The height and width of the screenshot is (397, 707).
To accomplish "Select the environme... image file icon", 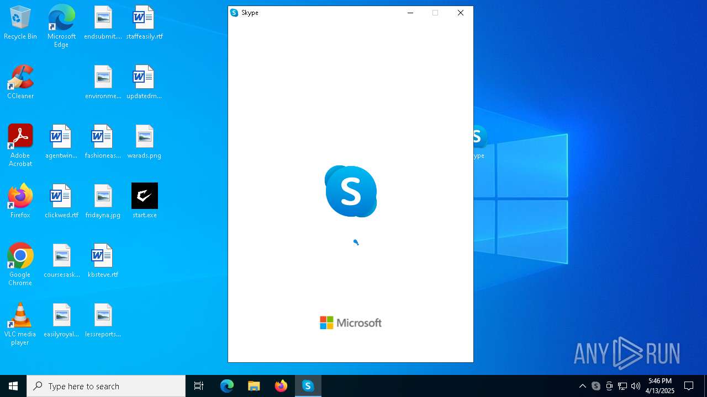I will pos(103,83).
